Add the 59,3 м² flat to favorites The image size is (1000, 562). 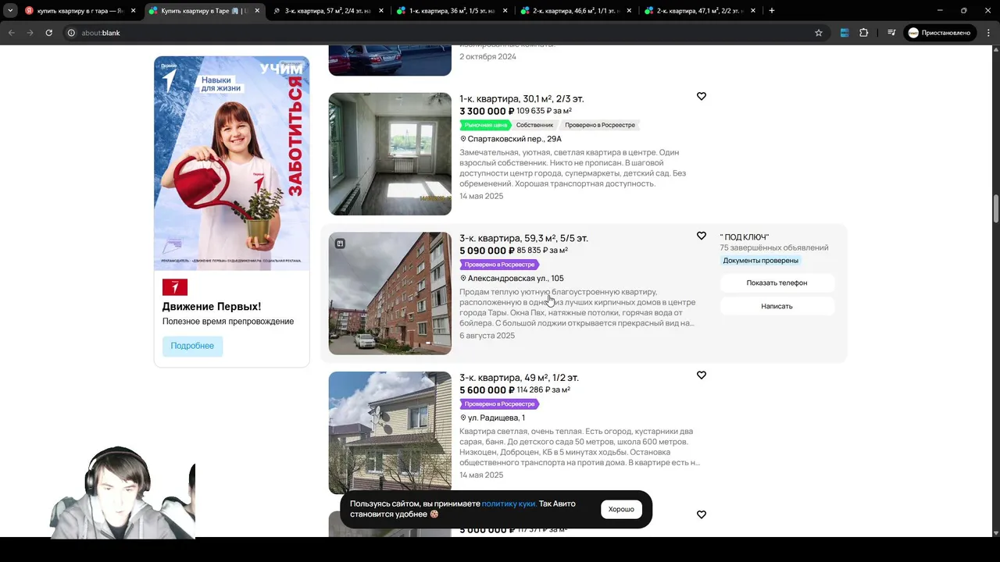(x=702, y=236)
